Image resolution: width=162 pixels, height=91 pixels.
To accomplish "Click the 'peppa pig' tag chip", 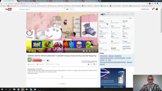I will [111, 56].
